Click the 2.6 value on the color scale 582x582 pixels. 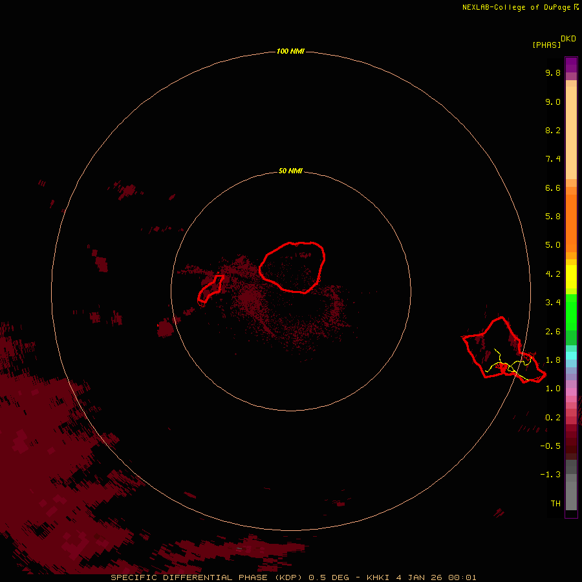(x=553, y=332)
